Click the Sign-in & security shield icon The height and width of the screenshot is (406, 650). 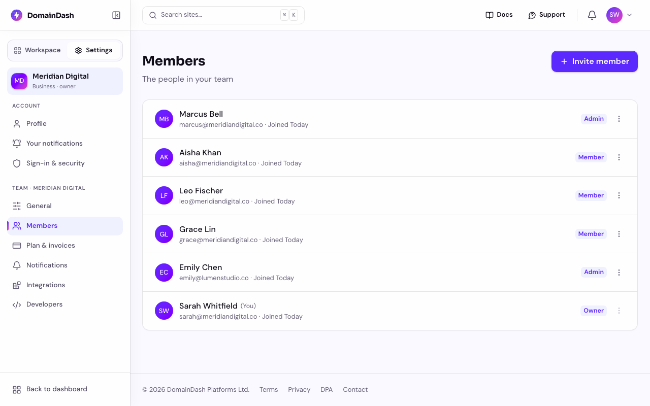click(17, 163)
